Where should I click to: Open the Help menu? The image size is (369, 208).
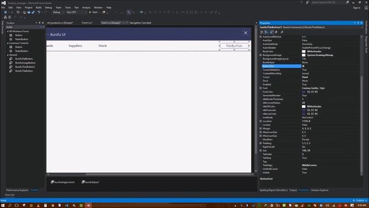click(108, 8)
